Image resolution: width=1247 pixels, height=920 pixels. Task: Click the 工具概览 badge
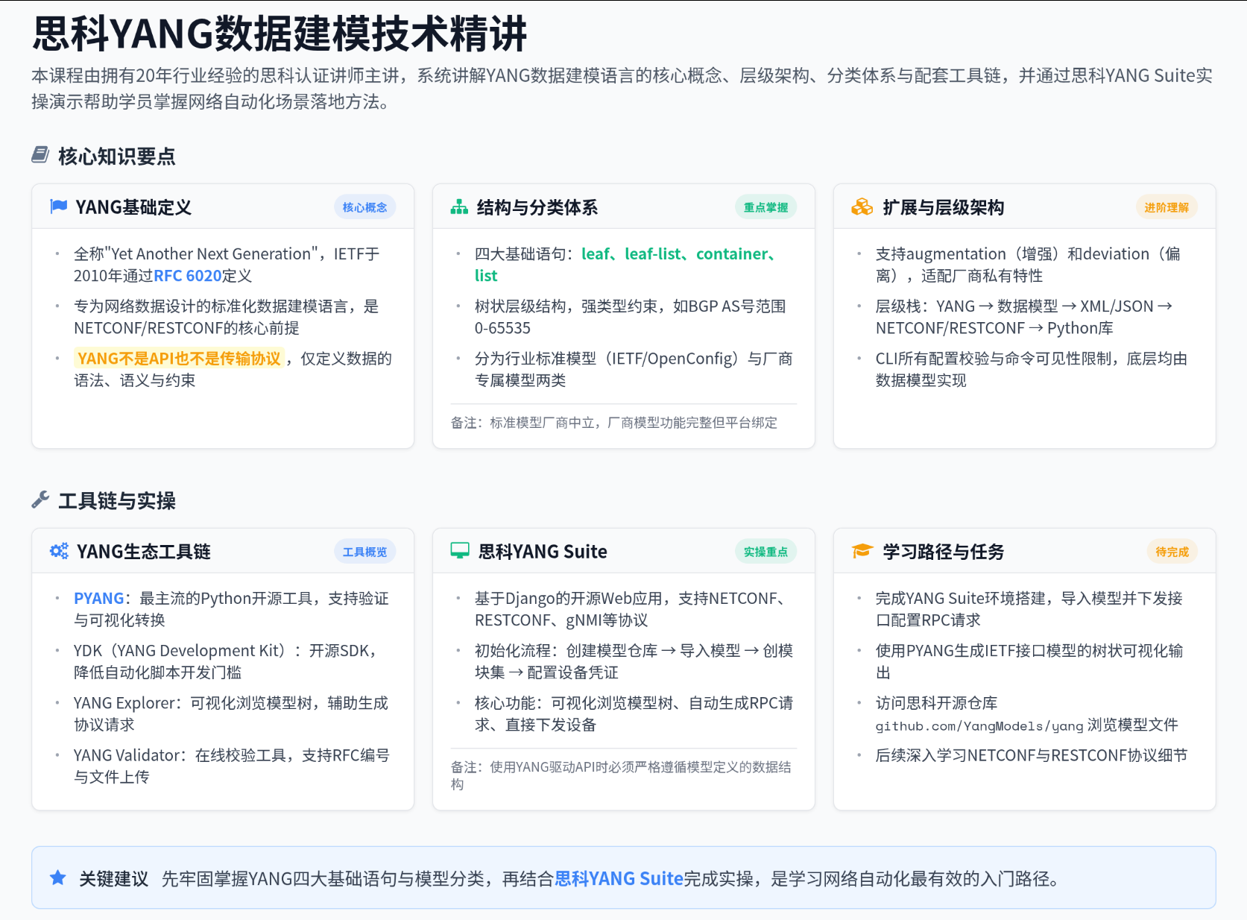pos(364,552)
